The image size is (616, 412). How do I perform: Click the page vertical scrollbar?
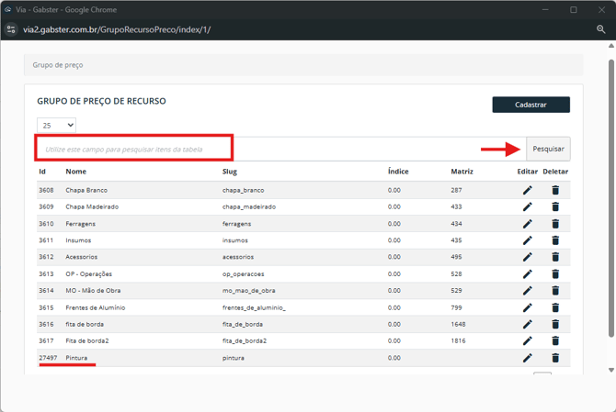[x=610, y=211]
